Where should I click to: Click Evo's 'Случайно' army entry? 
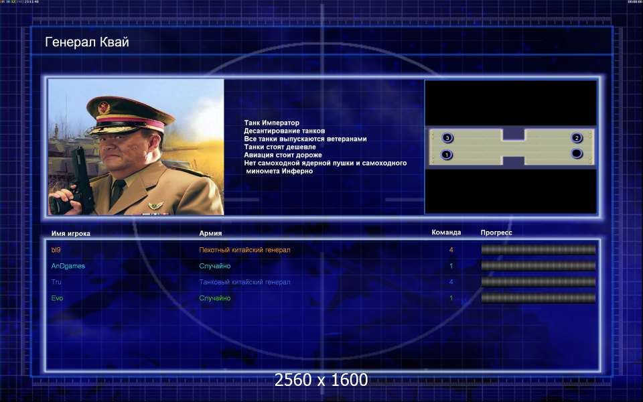pos(215,298)
